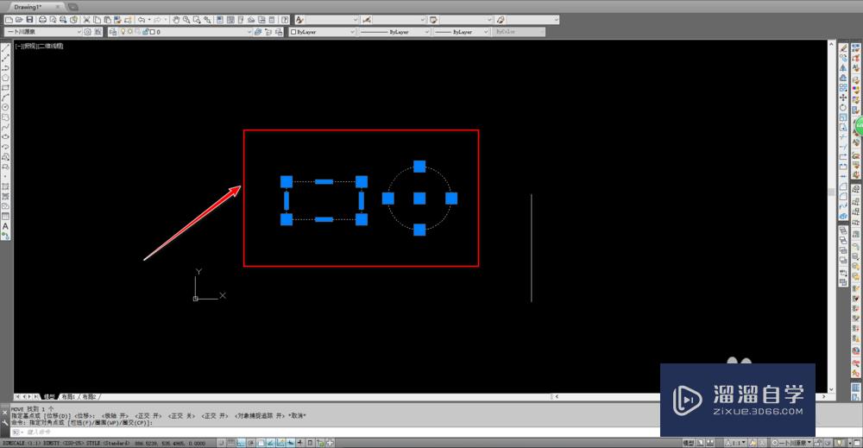863x448 pixels.
Task: Click Make Object's Layer Current icon
Action: pyautogui.click(x=257, y=32)
